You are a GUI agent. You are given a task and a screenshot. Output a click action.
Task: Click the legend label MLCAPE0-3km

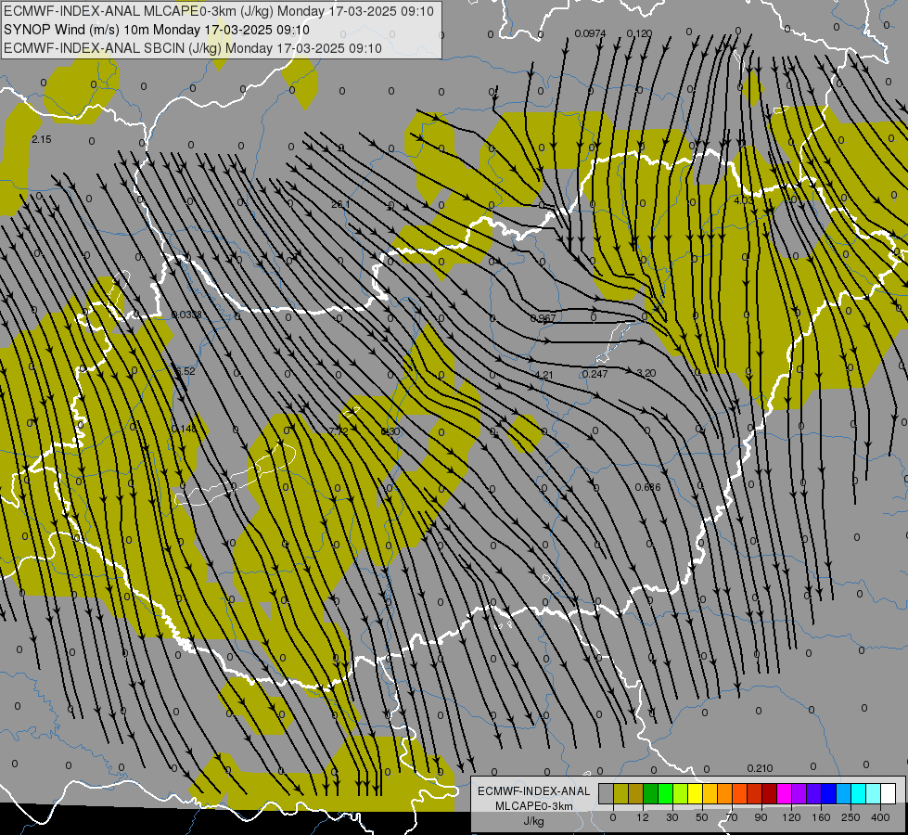click(534, 806)
